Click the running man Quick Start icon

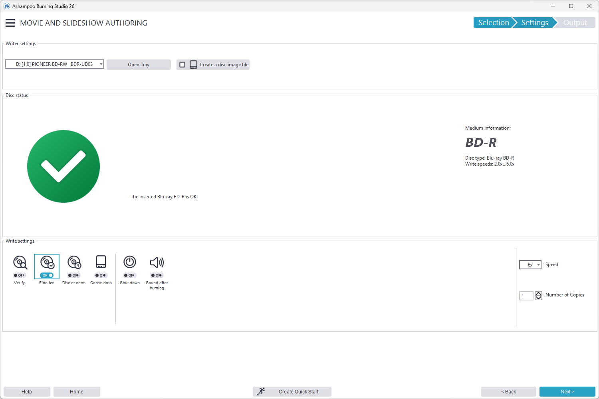pos(262,391)
